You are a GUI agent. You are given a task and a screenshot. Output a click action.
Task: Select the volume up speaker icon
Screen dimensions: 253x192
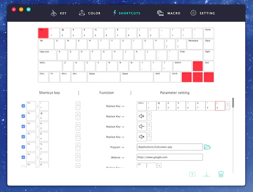tap(141, 116)
